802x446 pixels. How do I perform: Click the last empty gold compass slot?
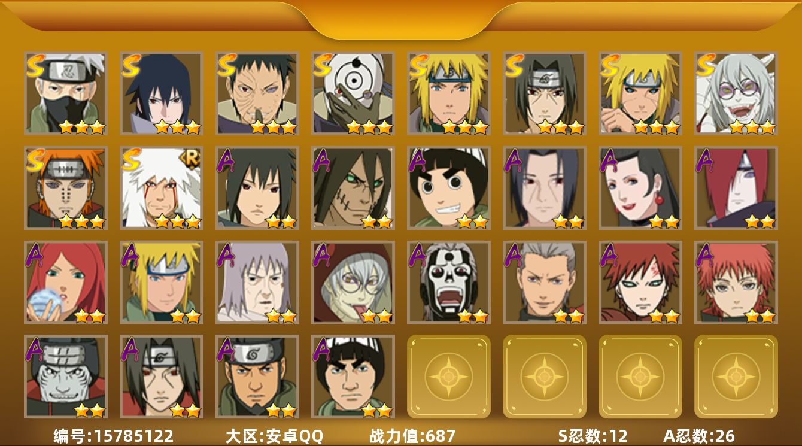pos(736,377)
